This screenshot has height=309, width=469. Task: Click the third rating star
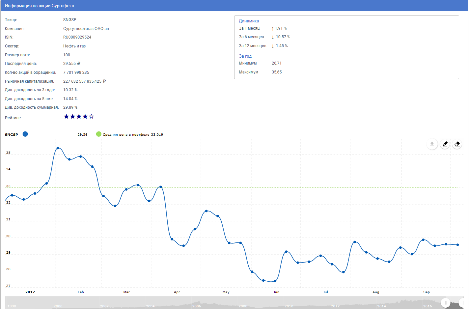coord(79,117)
